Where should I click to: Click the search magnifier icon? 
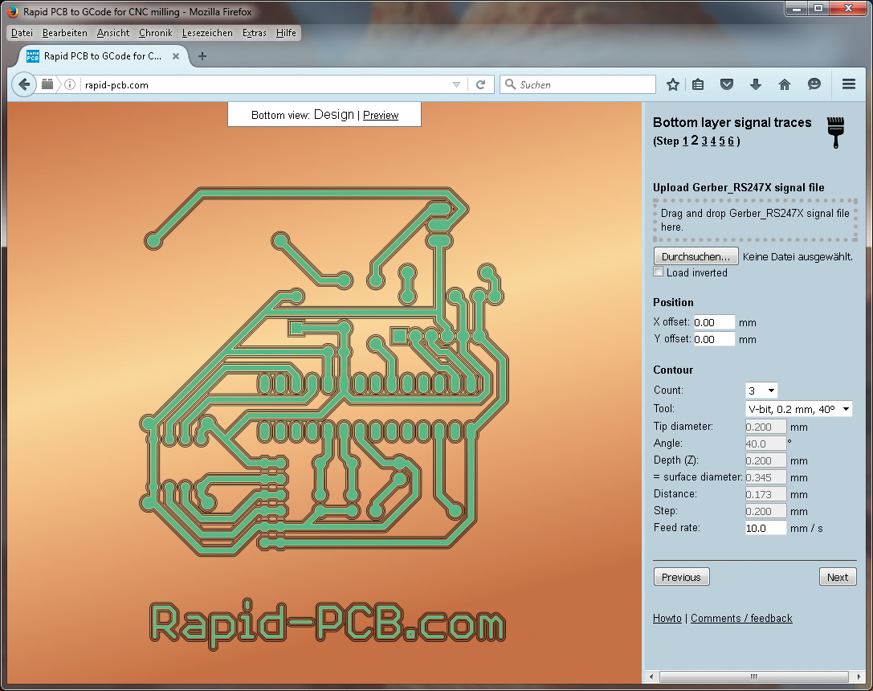(510, 84)
